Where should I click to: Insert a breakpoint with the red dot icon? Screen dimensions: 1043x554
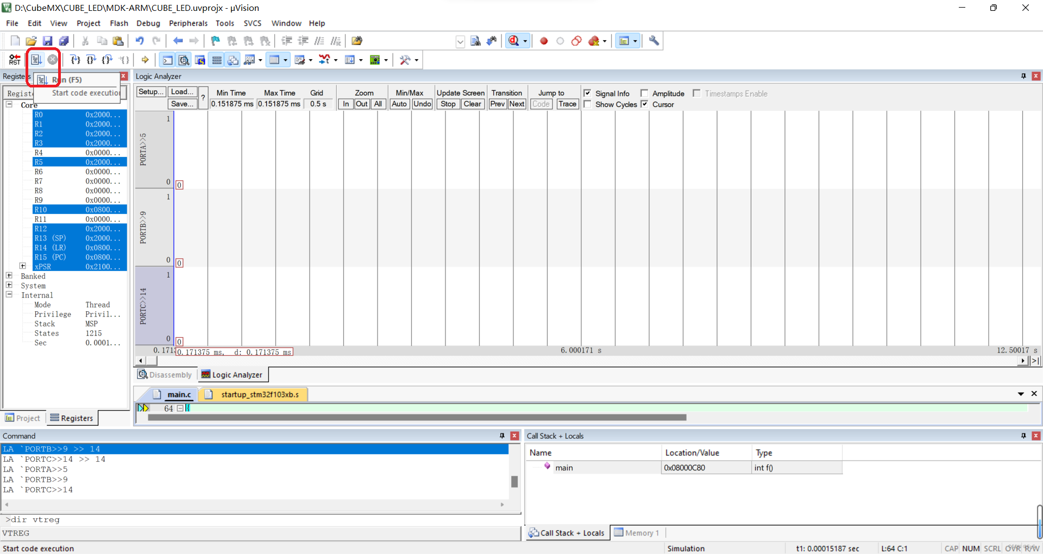click(544, 41)
